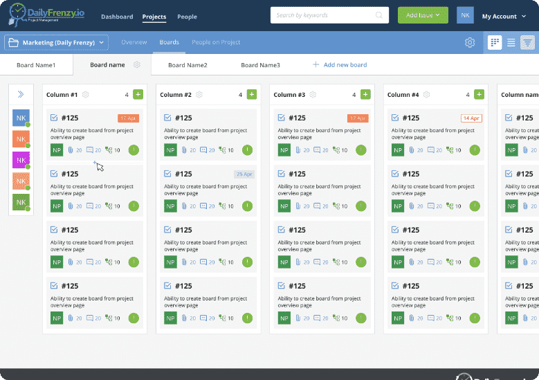
Task: Add a card with Column #3 plus button
Action: click(x=365, y=94)
